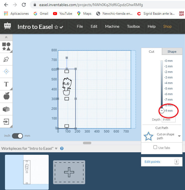Open the Machine menu
The image size is (185, 190).
(x=112, y=26)
